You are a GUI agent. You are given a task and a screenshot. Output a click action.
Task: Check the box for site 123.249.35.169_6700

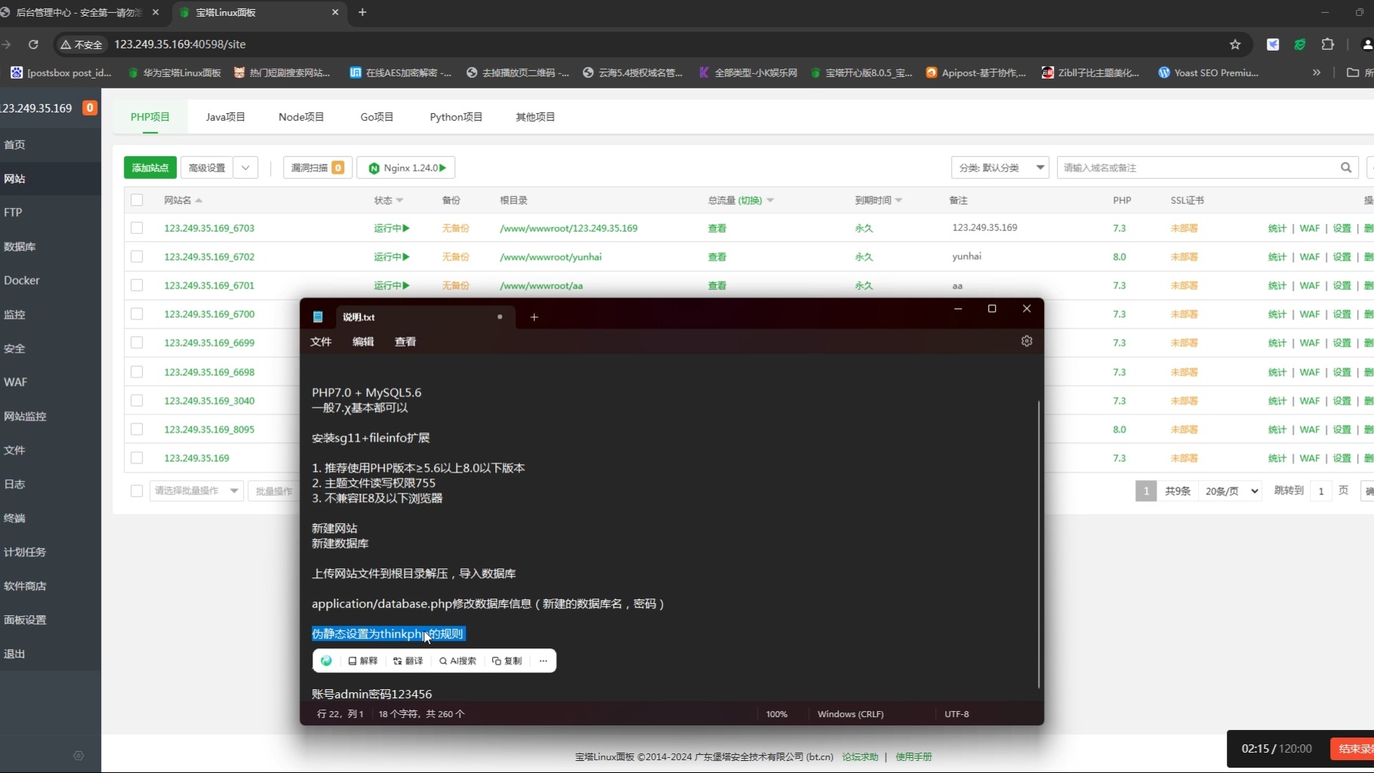pyautogui.click(x=137, y=314)
